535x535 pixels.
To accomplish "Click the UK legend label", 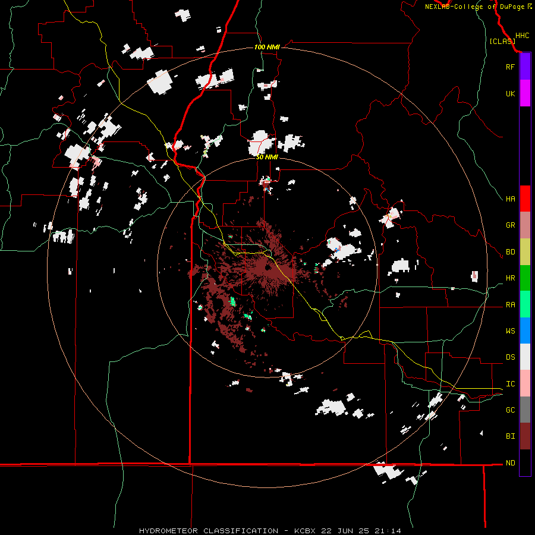I will (x=510, y=93).
